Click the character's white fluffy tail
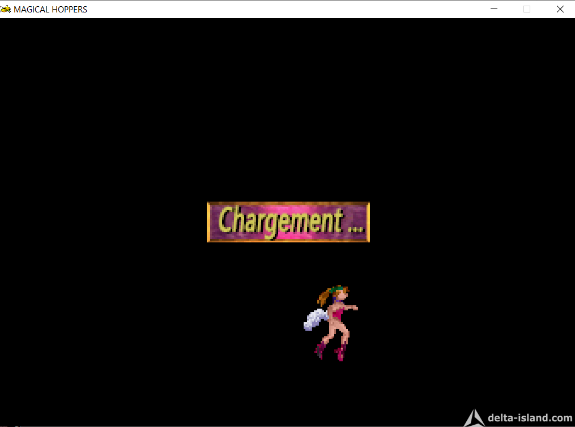The image size is (575, 427). pos(316,319)
